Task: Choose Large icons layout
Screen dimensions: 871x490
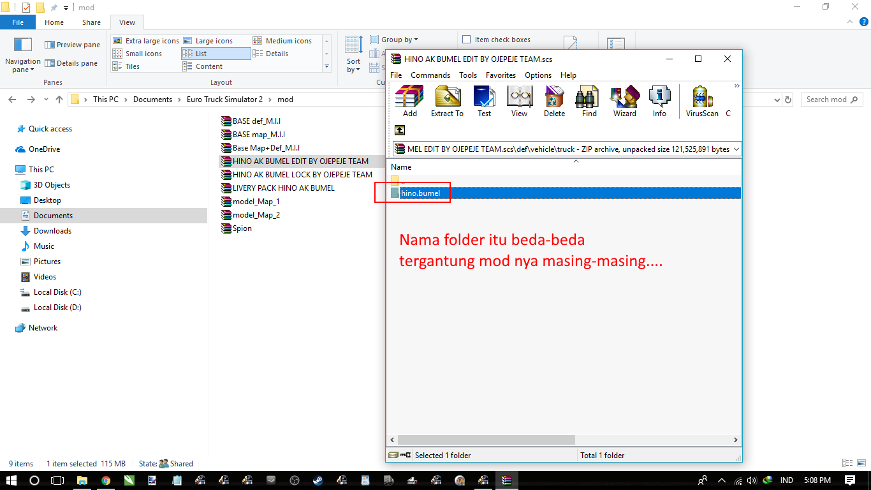Action: [x=208, y=41]
